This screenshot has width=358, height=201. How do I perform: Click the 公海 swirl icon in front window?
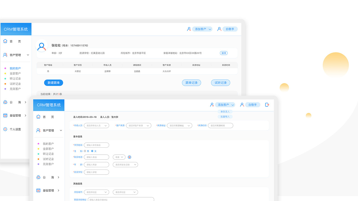point(38,177)
